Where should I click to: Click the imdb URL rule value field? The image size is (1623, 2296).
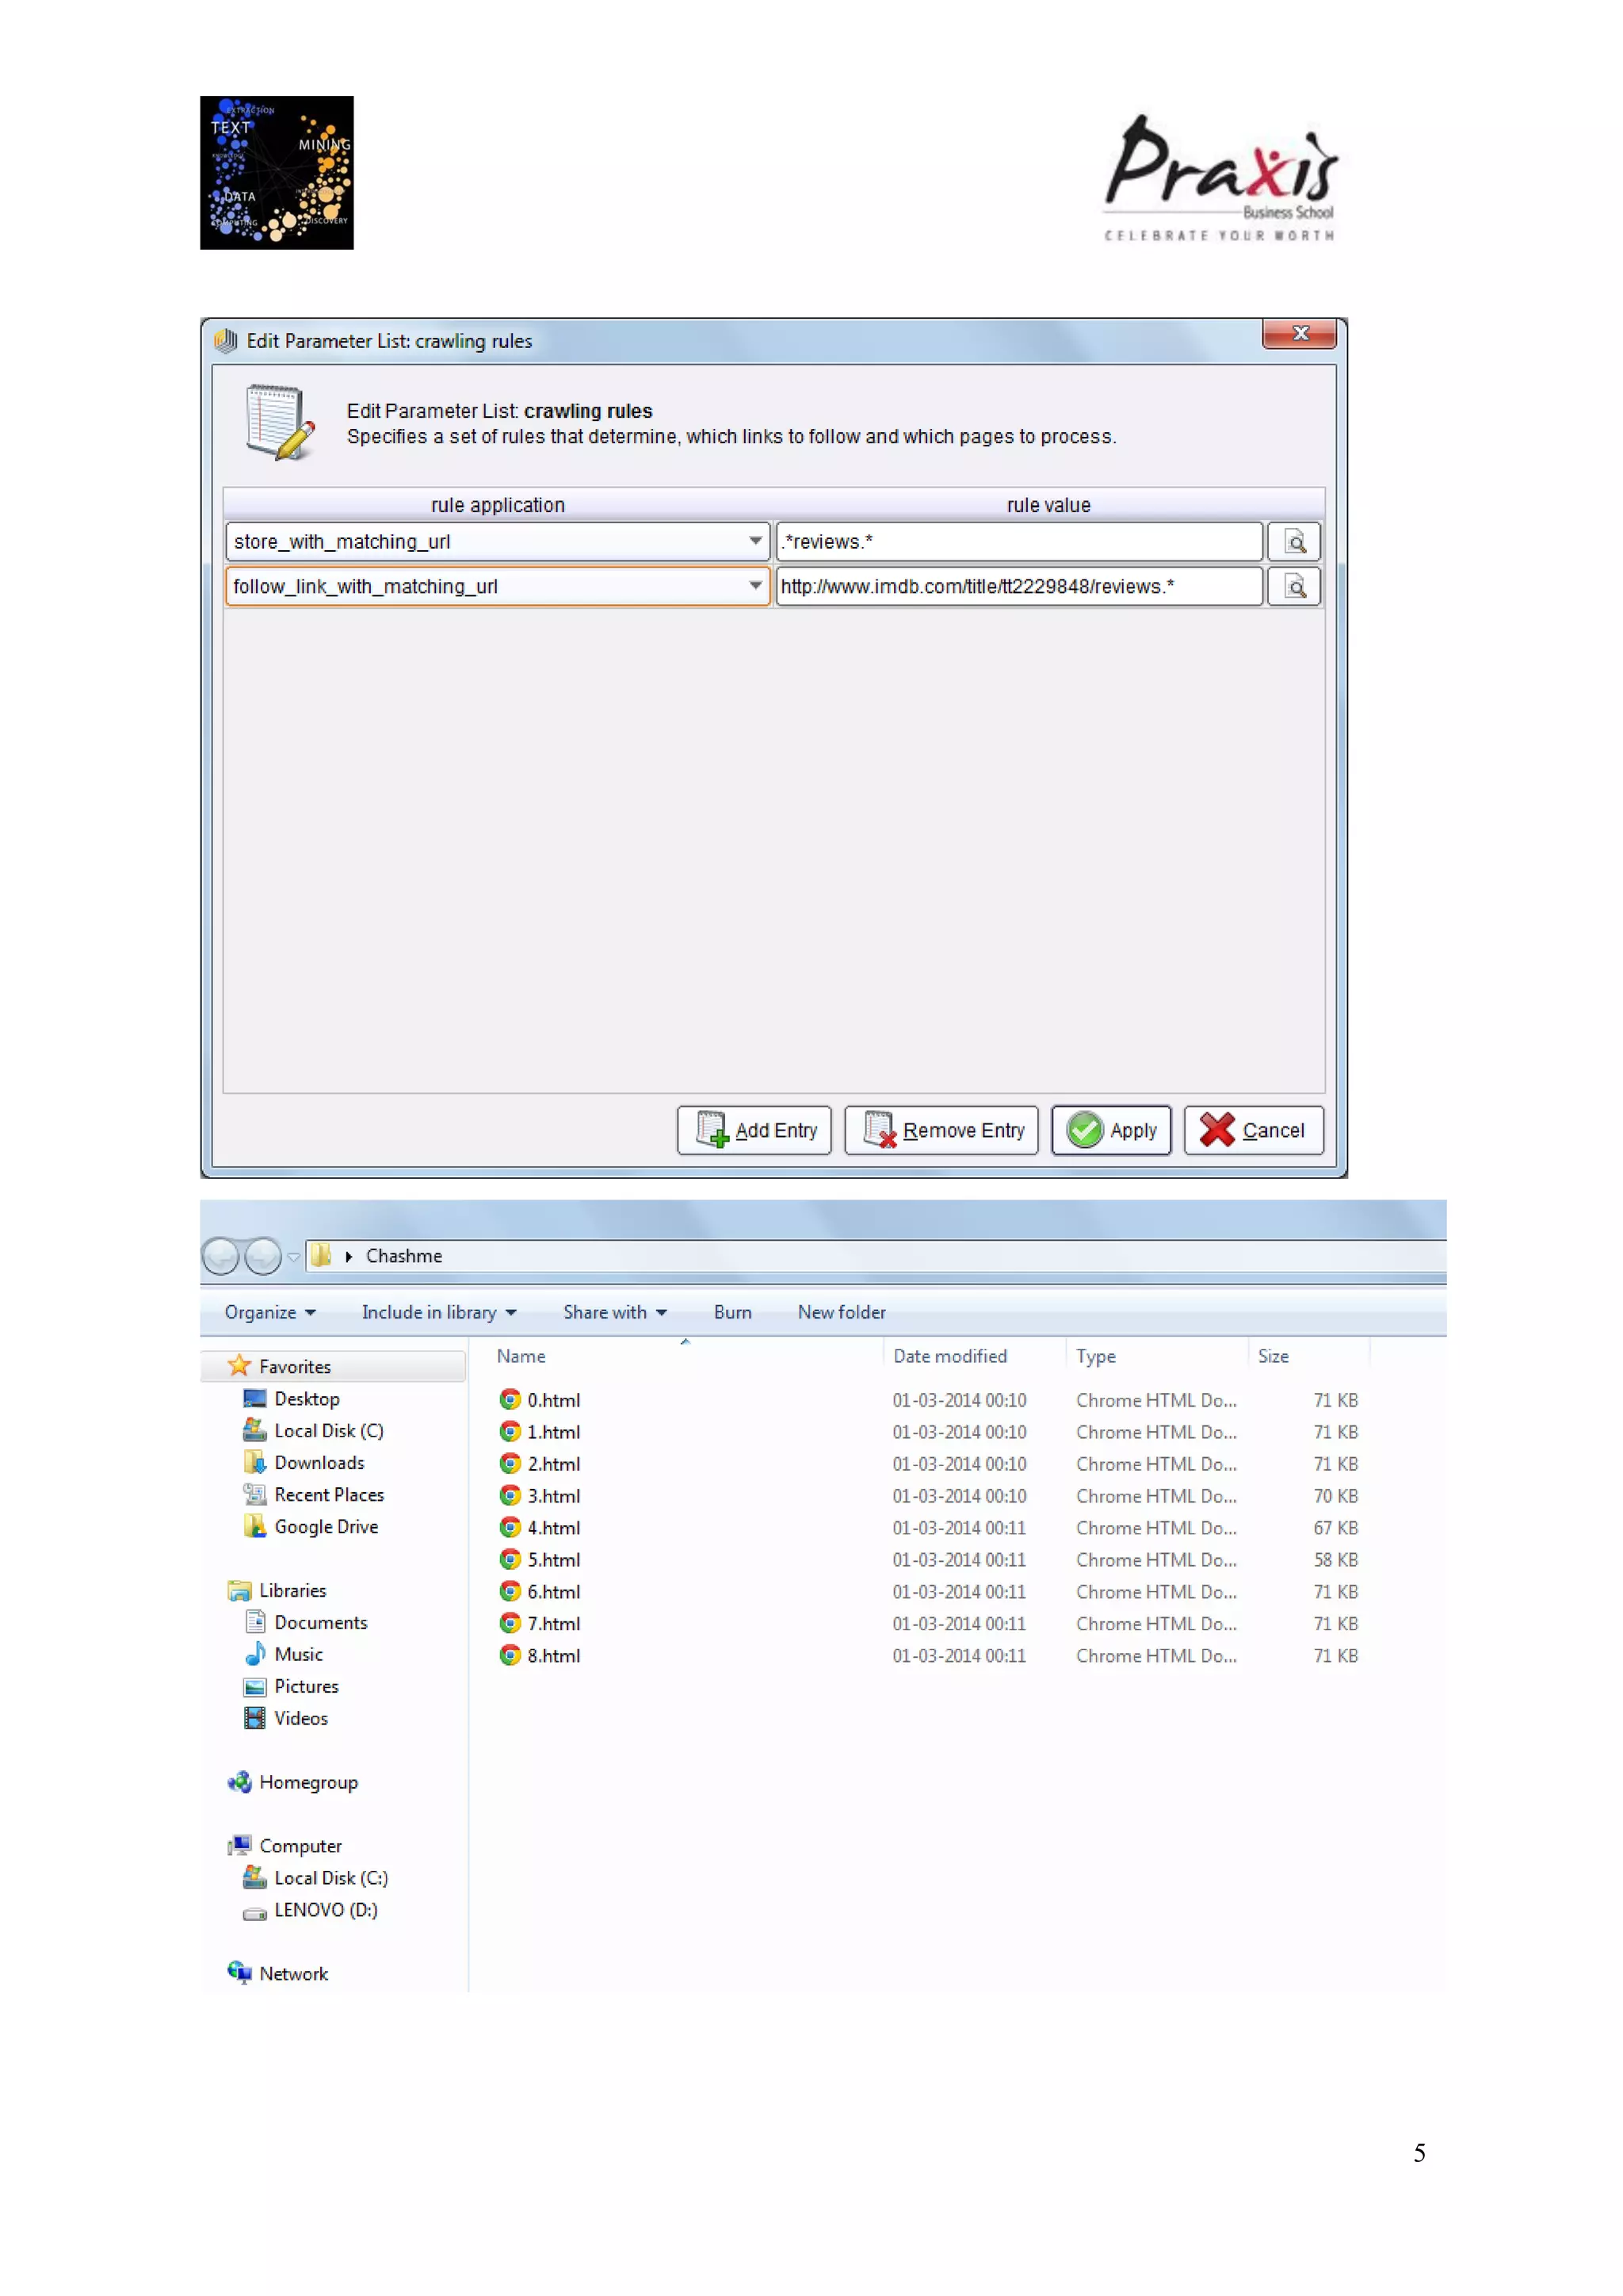(1018, 587)
